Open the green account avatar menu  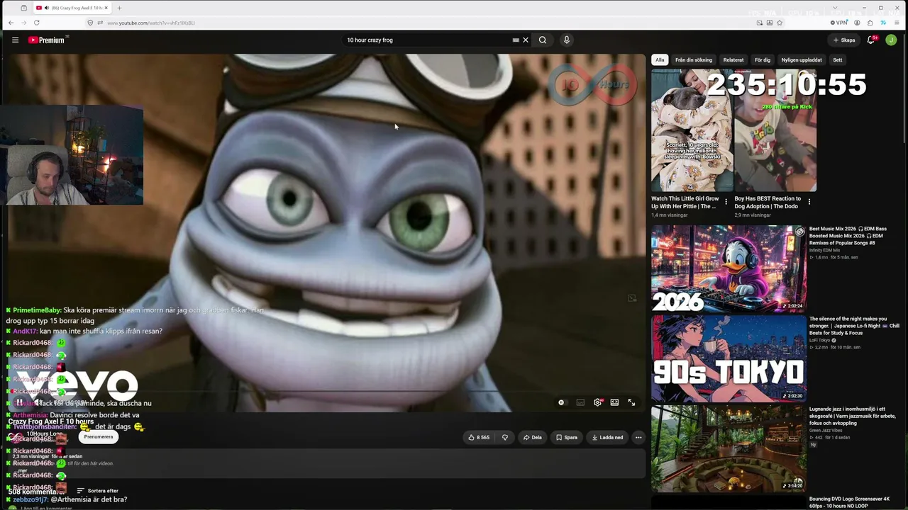(891, 40)
